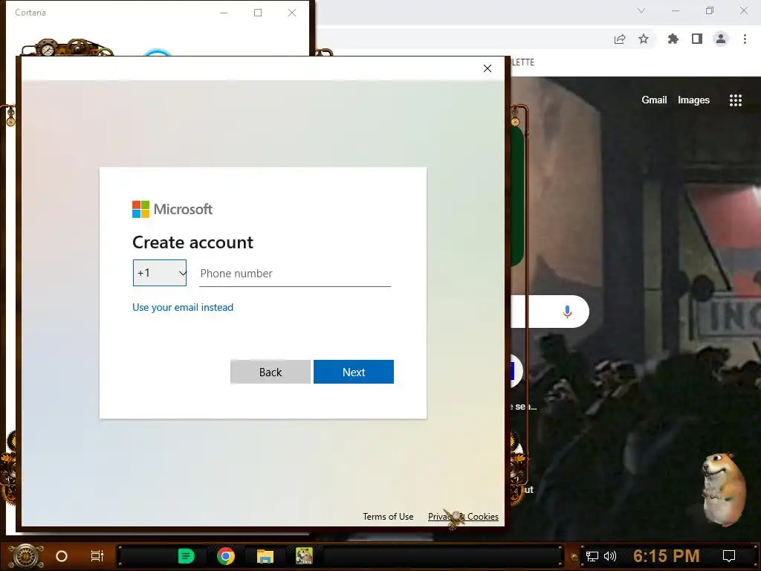Choose Use your email instead link
761x571 pixels.
coord(183,307)
